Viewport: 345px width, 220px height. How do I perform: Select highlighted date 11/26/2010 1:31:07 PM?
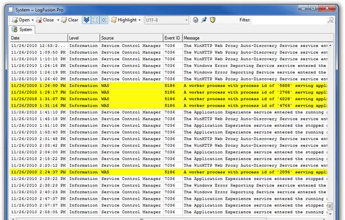39,99
